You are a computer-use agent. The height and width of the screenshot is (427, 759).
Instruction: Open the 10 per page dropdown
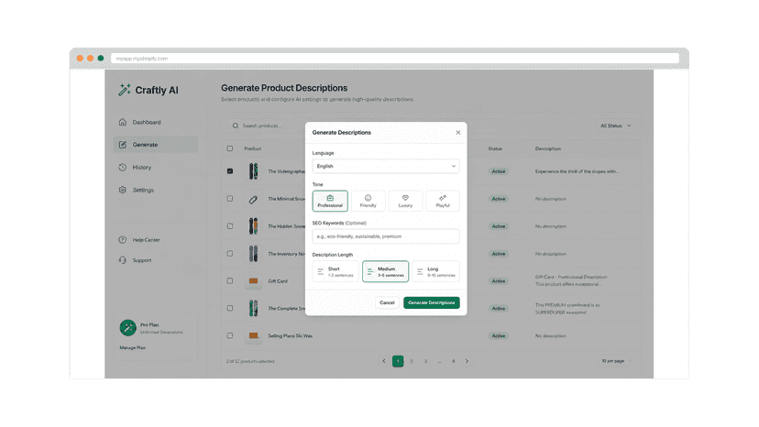pyautogui.click(x=616, y=361)
